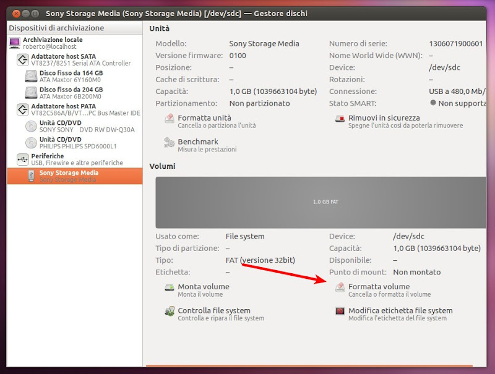The width and height of the screenshot is (495, 374).
Task: Click the Controlla file system icon
Action: (170, 311)
